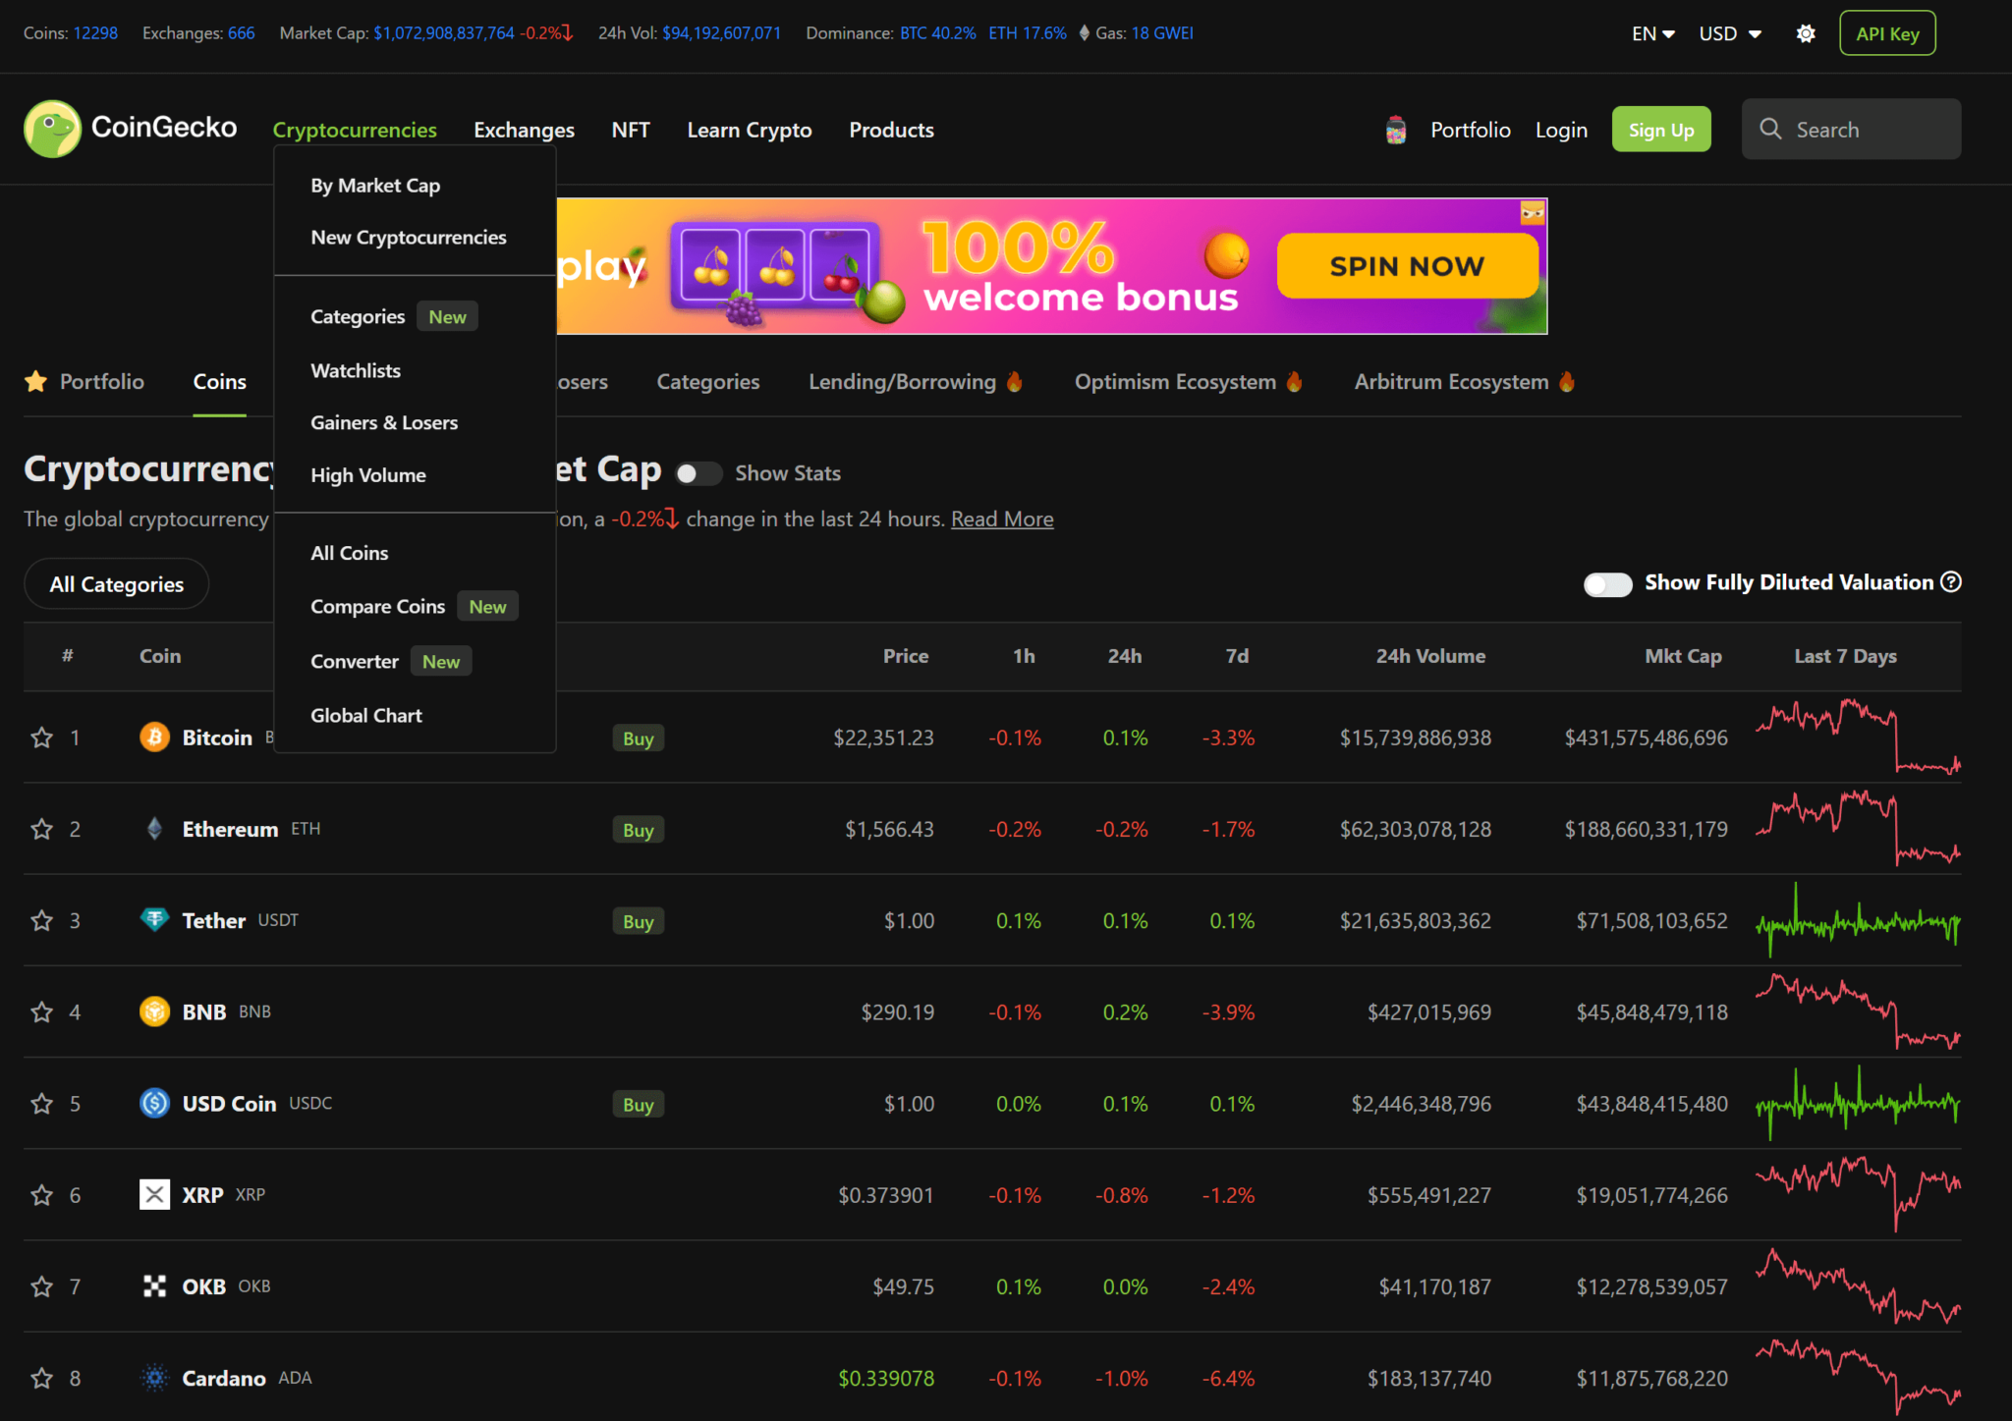2012x1421 pixels.
Task: Open the Fully Diluted Valuation help icon
Action: coord(1951,582)
